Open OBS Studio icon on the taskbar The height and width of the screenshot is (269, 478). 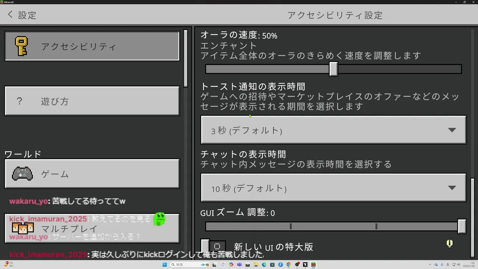click(297, 265)
